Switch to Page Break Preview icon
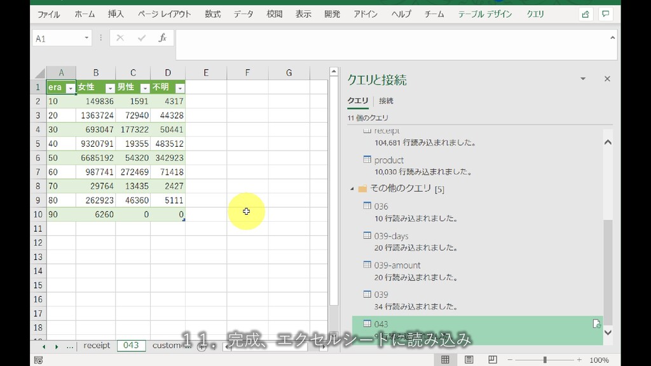Image resolution: width=651 pixels, height=366 pixels. point(491,360)
